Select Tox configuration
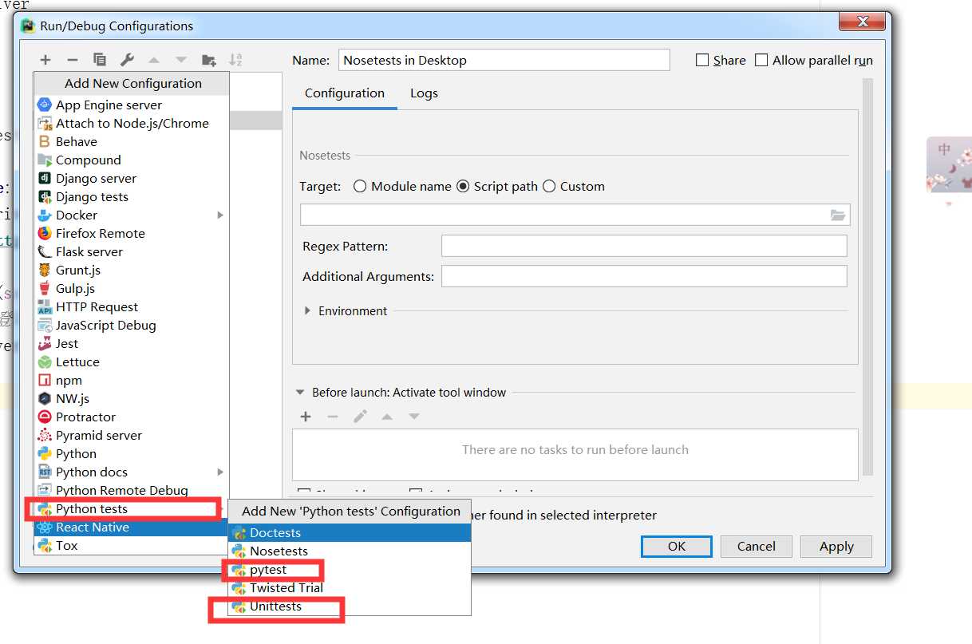This screenshot has height=644, width=972. [x=131, y=545]
